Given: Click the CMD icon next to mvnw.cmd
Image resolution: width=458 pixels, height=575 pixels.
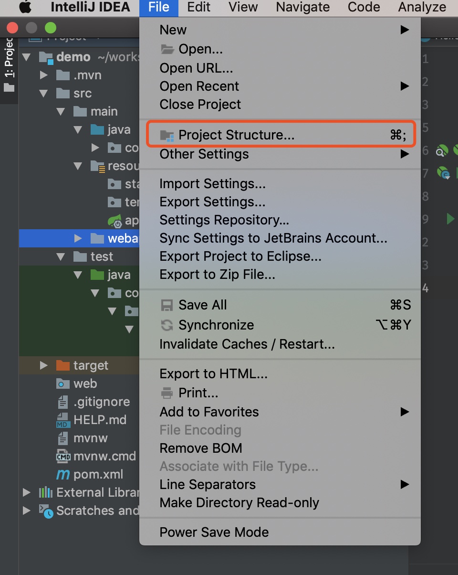Looking at the screenshot, I should [64, 456].
